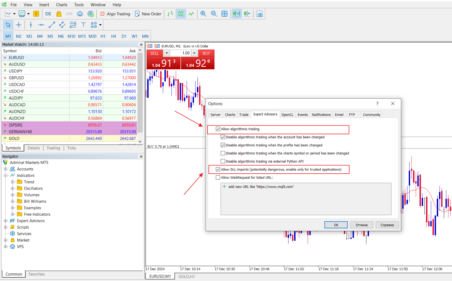452x281 pixels.
Task: Click the add new URL field
Action: click(306, 187)
